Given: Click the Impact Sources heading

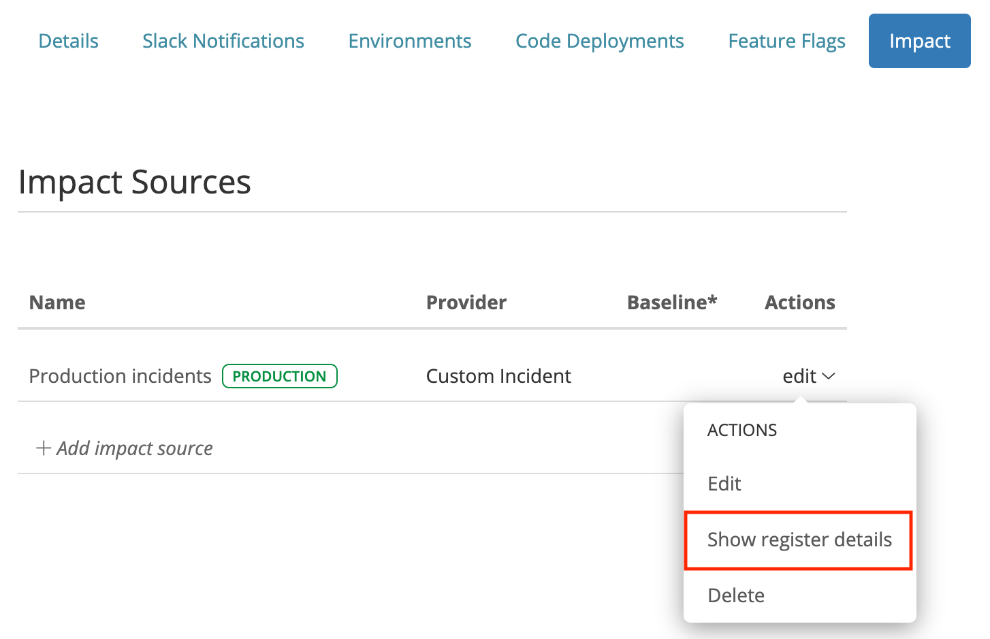Looking at the screenshot, I should (x=135, y=182).
